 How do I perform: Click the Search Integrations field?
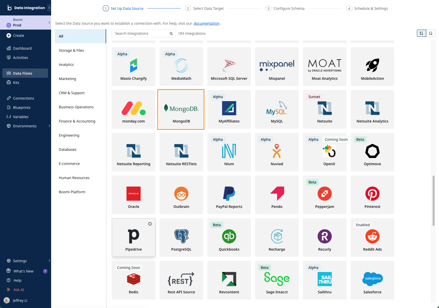pyautogui.click(x=144, y=33)
